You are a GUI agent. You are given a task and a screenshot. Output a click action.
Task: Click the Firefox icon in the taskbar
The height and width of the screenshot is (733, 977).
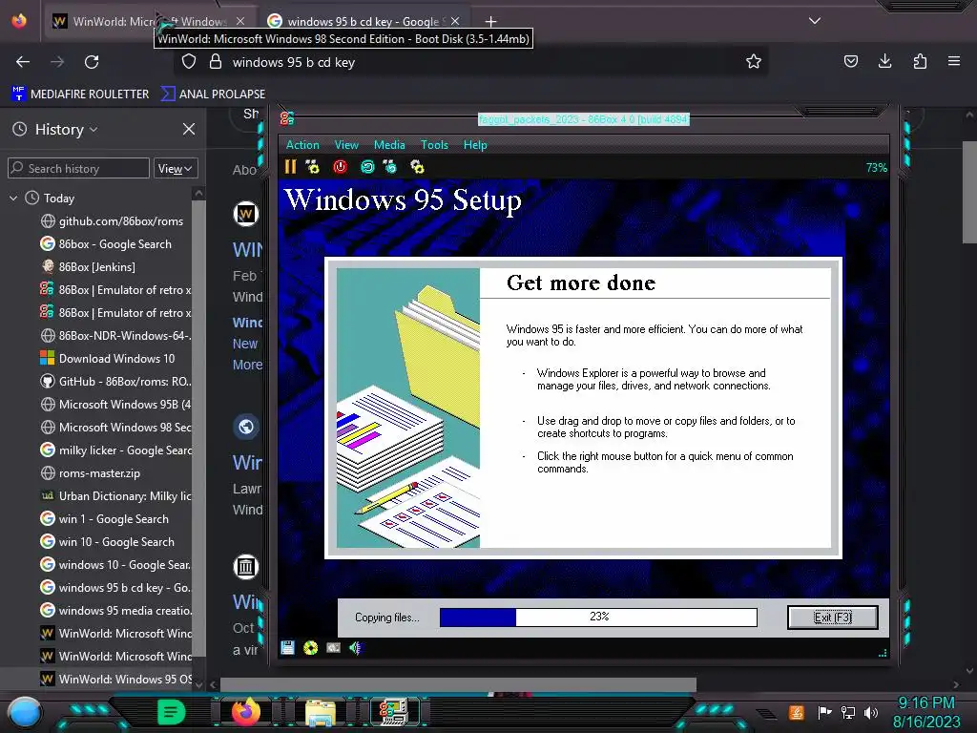(x=246, y=711)
